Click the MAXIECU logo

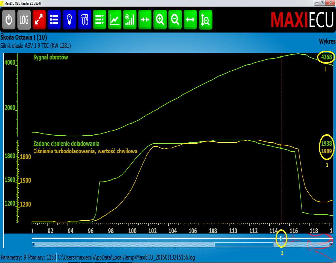click(x=302, y=20)
